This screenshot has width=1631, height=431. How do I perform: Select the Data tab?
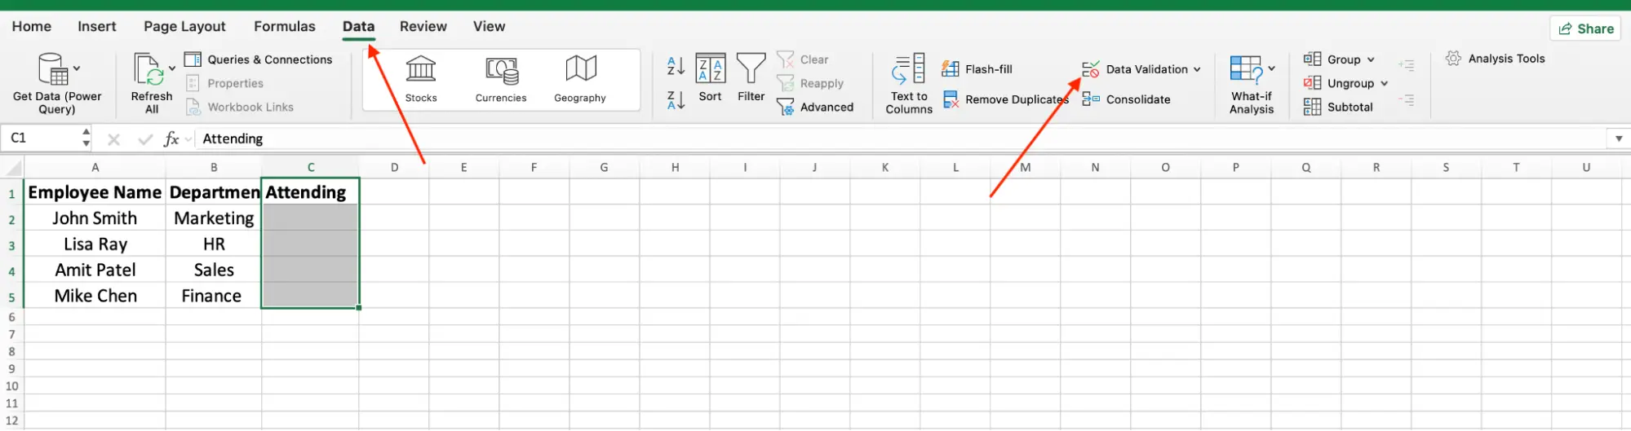tap(358, 26)
